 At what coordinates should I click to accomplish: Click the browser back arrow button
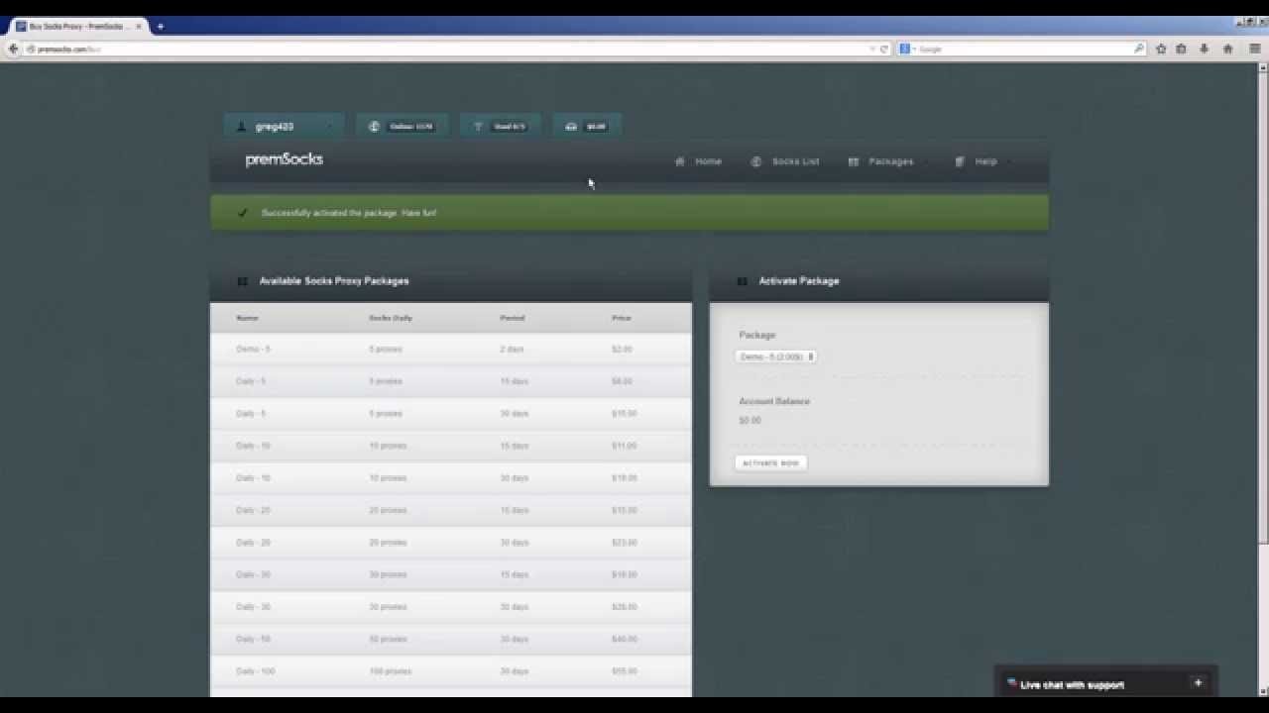coord(13,49)
